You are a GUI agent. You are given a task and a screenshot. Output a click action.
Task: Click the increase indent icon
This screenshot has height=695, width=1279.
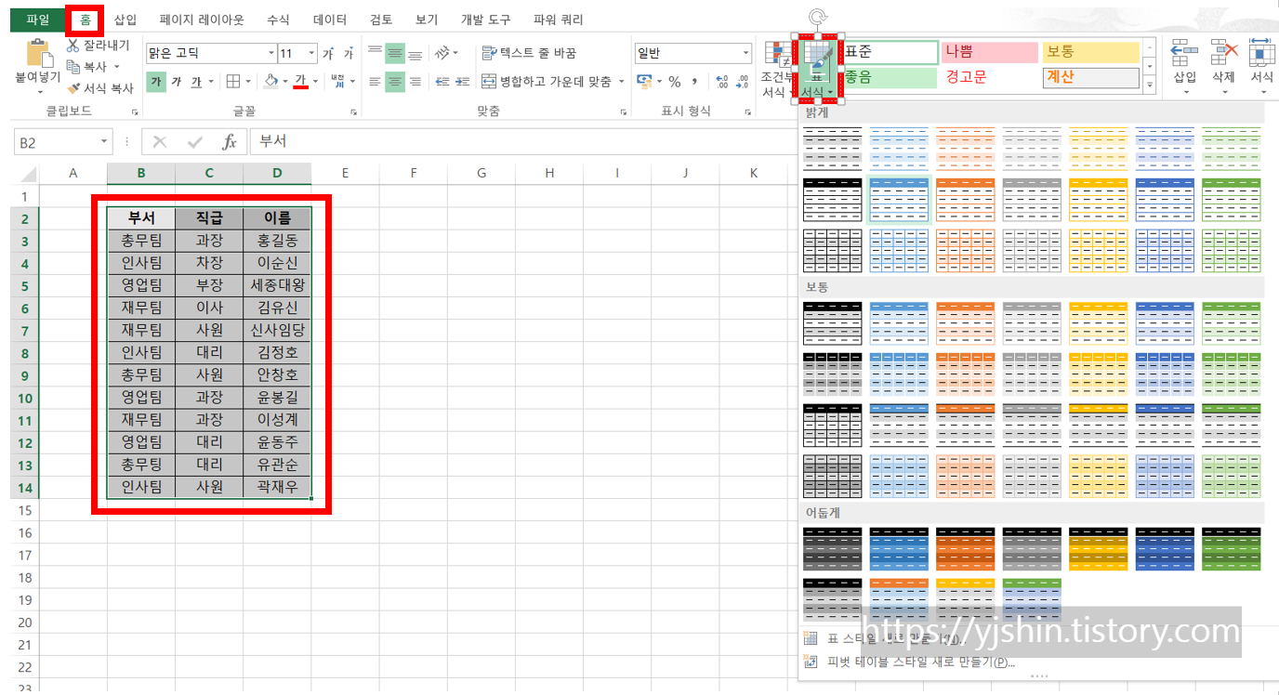click(462, 82)
